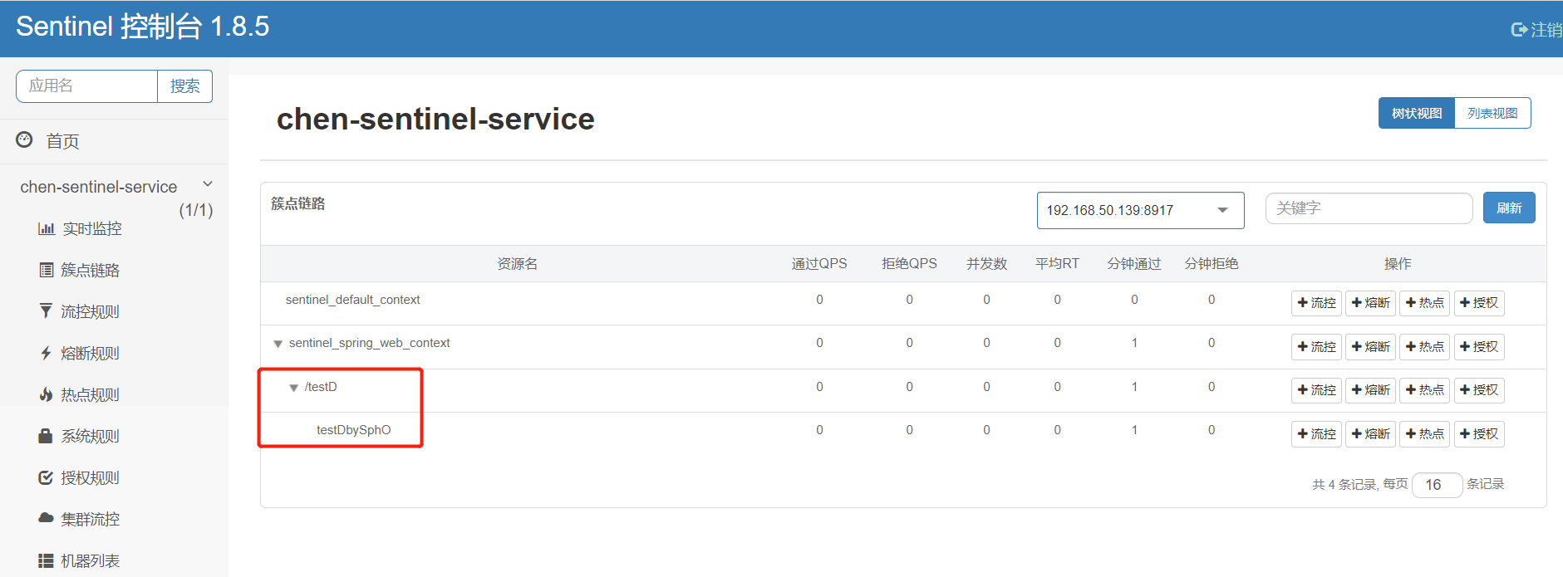The height and width of the screenshot is (577, 1563).
Task: Switch to 列表视图 list view
Action: [x=1492, y=114]
